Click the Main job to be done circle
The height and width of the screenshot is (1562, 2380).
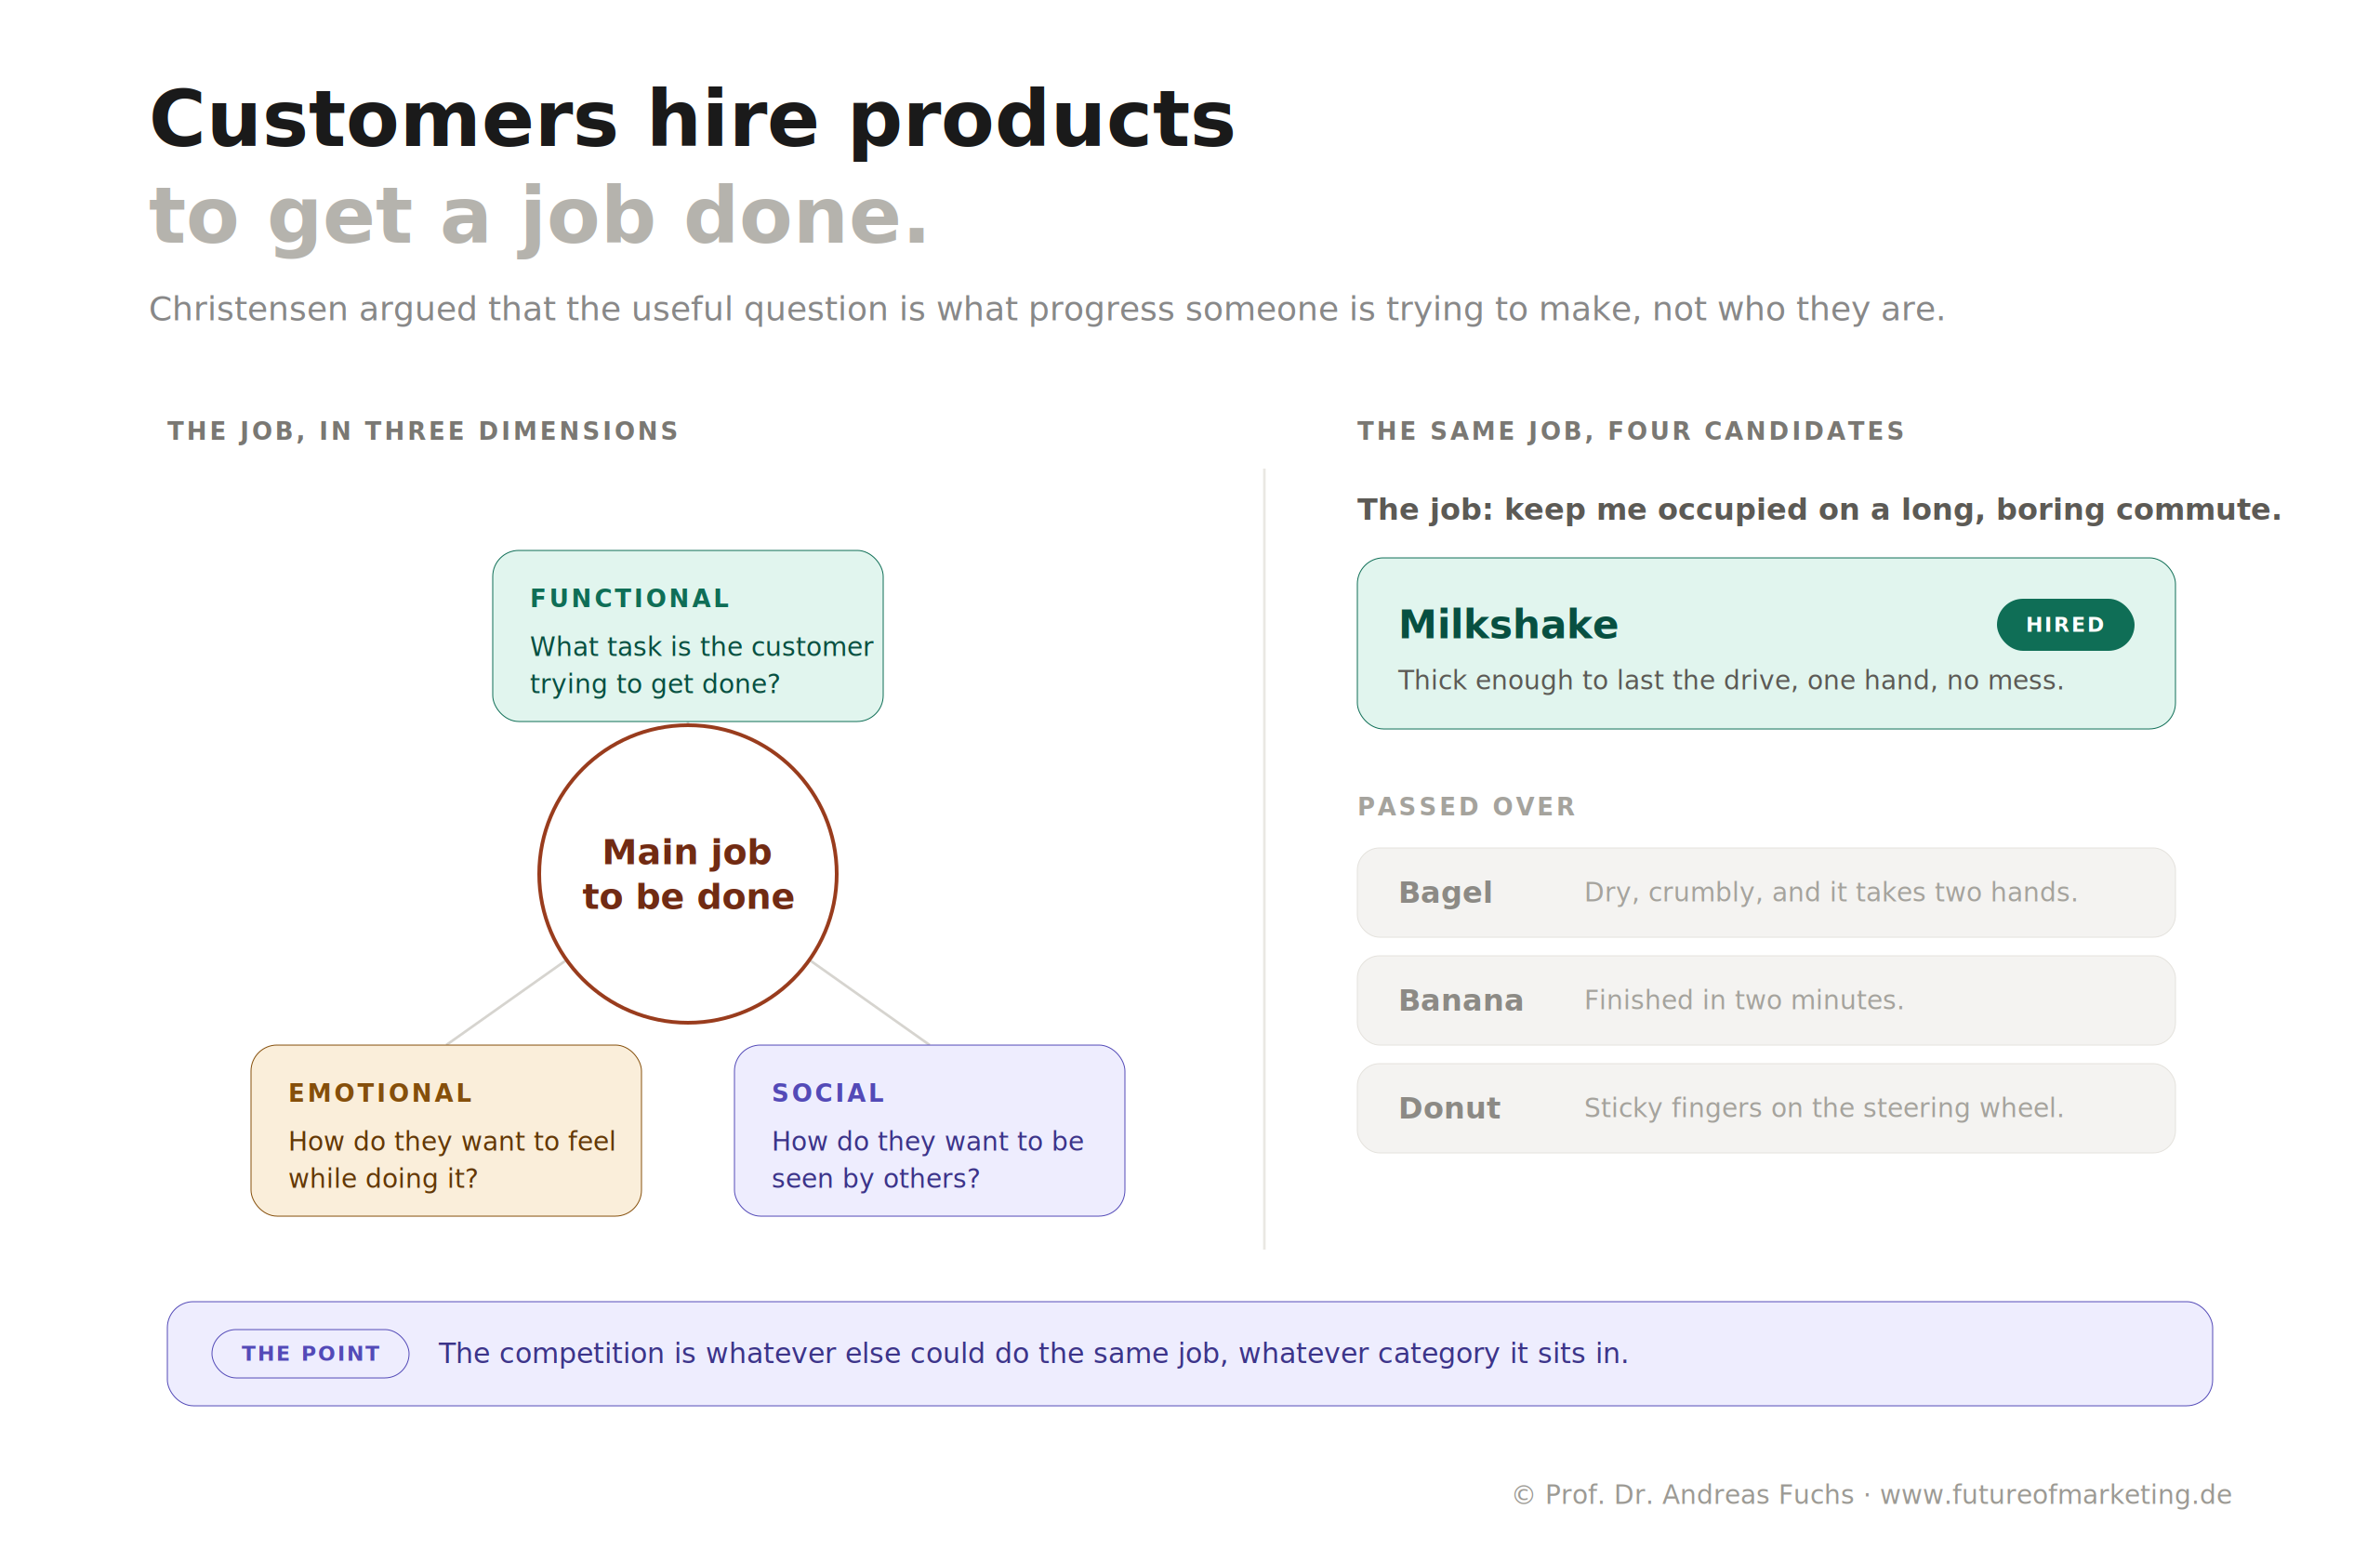[x=688, y=874]
